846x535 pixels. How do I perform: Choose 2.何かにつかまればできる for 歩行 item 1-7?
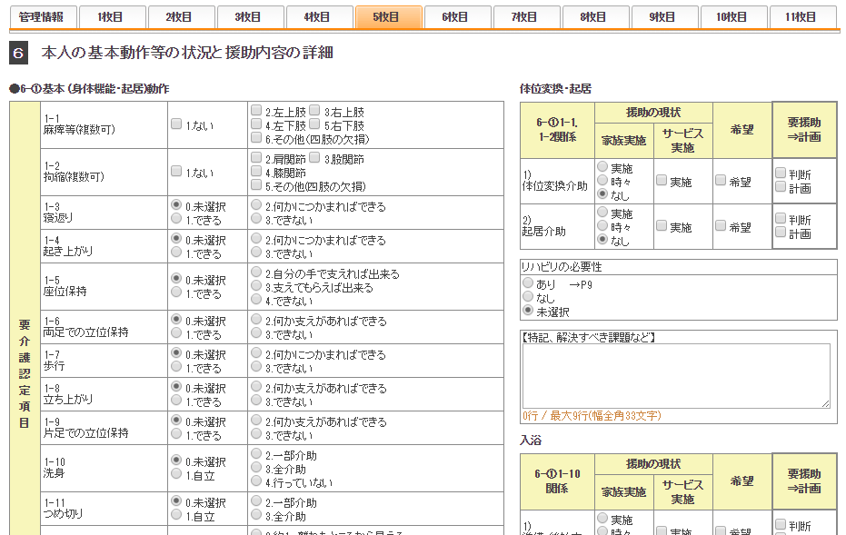257,355
